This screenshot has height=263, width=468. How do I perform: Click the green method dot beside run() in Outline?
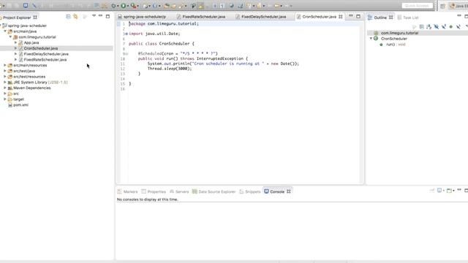point(381,45)
